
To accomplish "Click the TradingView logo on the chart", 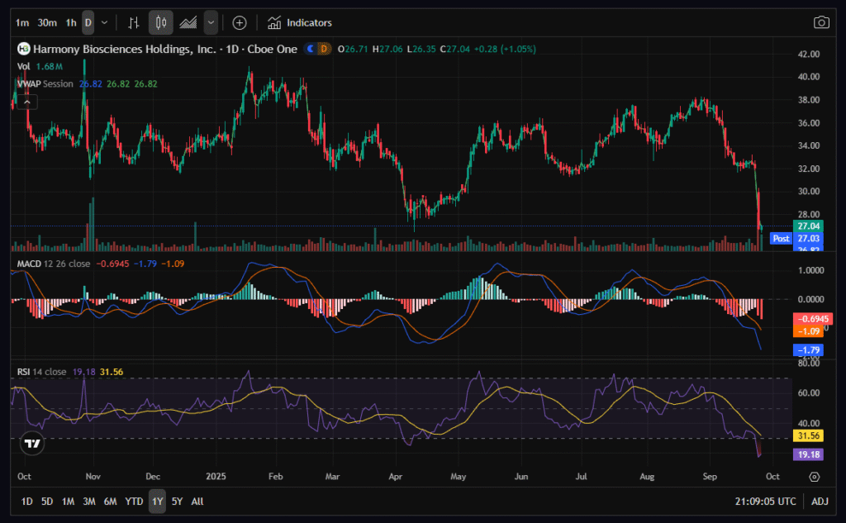I will (x=32, y=444).
